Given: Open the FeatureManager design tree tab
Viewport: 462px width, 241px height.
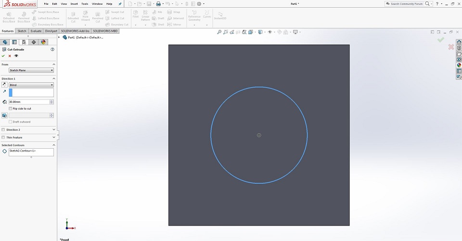Looking at the screenshot, I should [x=5, y=42].
